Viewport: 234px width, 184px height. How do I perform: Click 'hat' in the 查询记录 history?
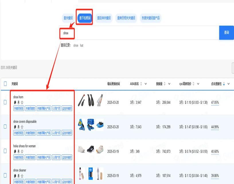click(x=82, y=45)
